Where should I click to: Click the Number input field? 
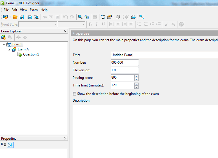pos(125,63)
